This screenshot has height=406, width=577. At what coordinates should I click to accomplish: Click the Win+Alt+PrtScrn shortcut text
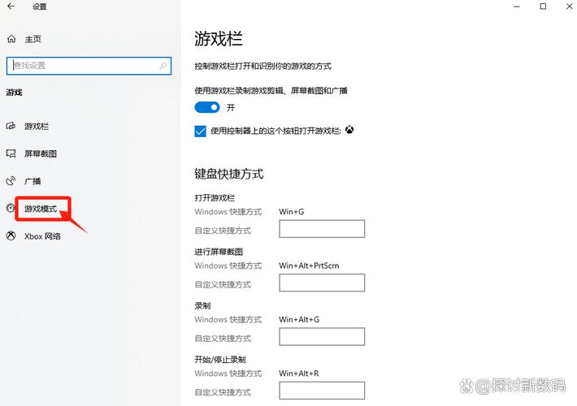coord(309,266)
